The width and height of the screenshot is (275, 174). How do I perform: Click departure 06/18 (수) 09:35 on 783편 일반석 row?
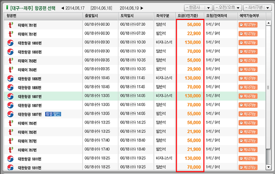pyautogui.click(x=97, y=60)
